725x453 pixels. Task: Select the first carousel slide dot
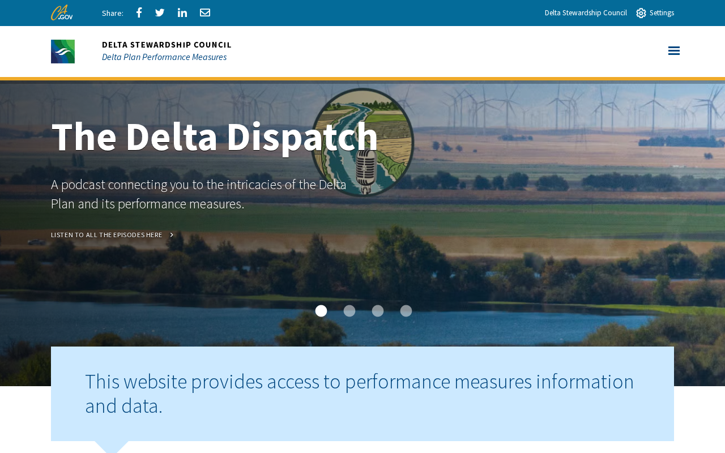[321, 311]
